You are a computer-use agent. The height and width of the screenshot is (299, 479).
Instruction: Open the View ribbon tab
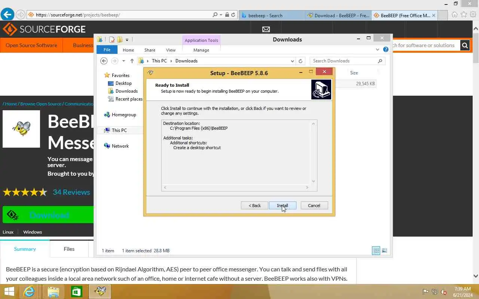click(x=171, y=50)
